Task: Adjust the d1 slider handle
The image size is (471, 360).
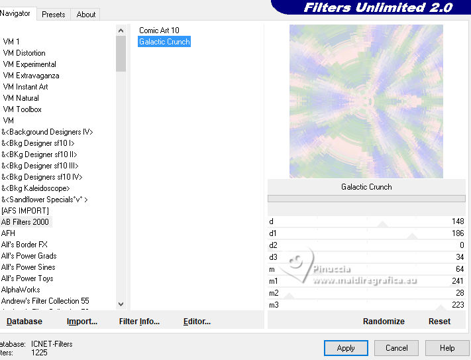Action: [x=412, y=236]
